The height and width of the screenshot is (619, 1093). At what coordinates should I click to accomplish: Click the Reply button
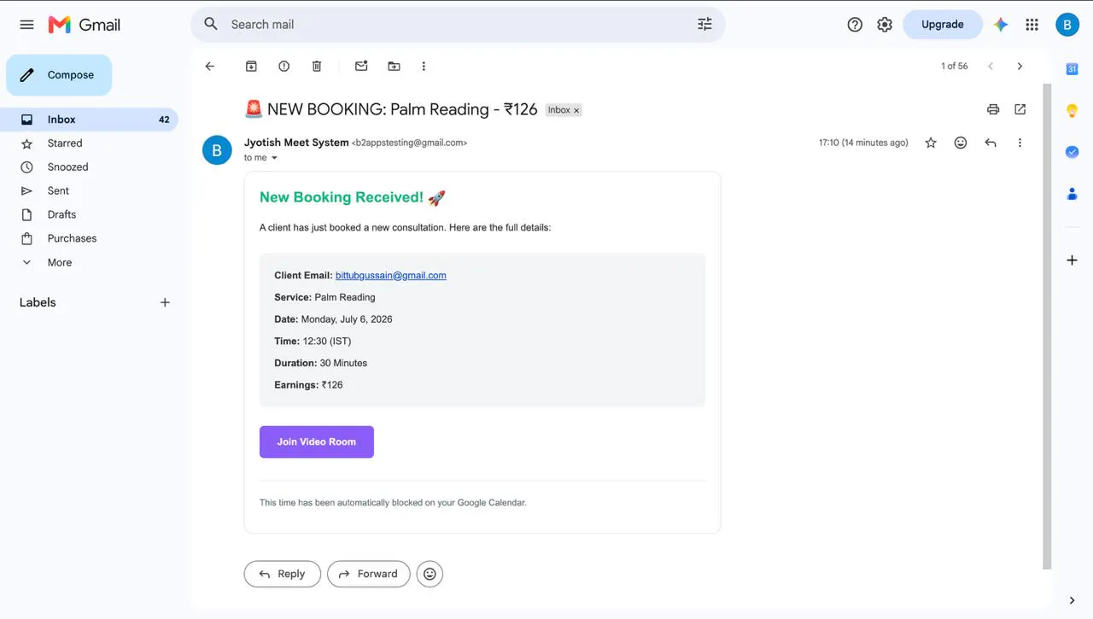[282, 574]
